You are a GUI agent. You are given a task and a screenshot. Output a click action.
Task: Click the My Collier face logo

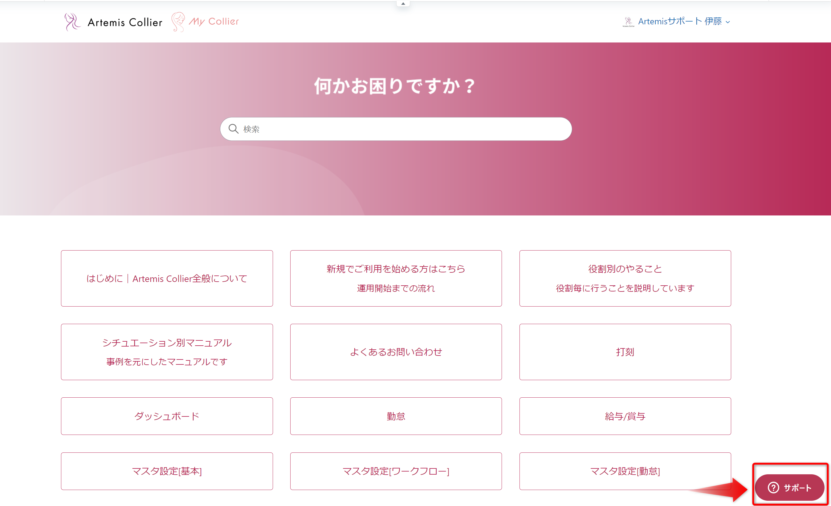(x=178, y=22)
